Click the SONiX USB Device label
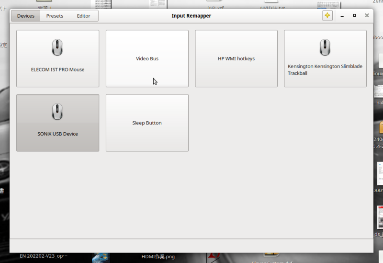Image resolution: width=383 pixels, height=263 pixels. (57, 134)
